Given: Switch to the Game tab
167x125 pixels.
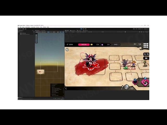Looking at the screenshot, I should point(67,31).
